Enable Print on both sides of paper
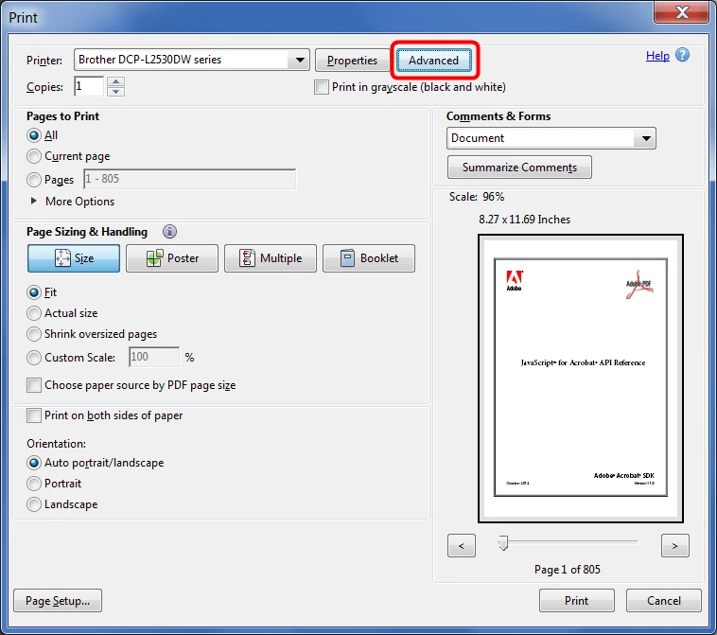 coord(34,415)
